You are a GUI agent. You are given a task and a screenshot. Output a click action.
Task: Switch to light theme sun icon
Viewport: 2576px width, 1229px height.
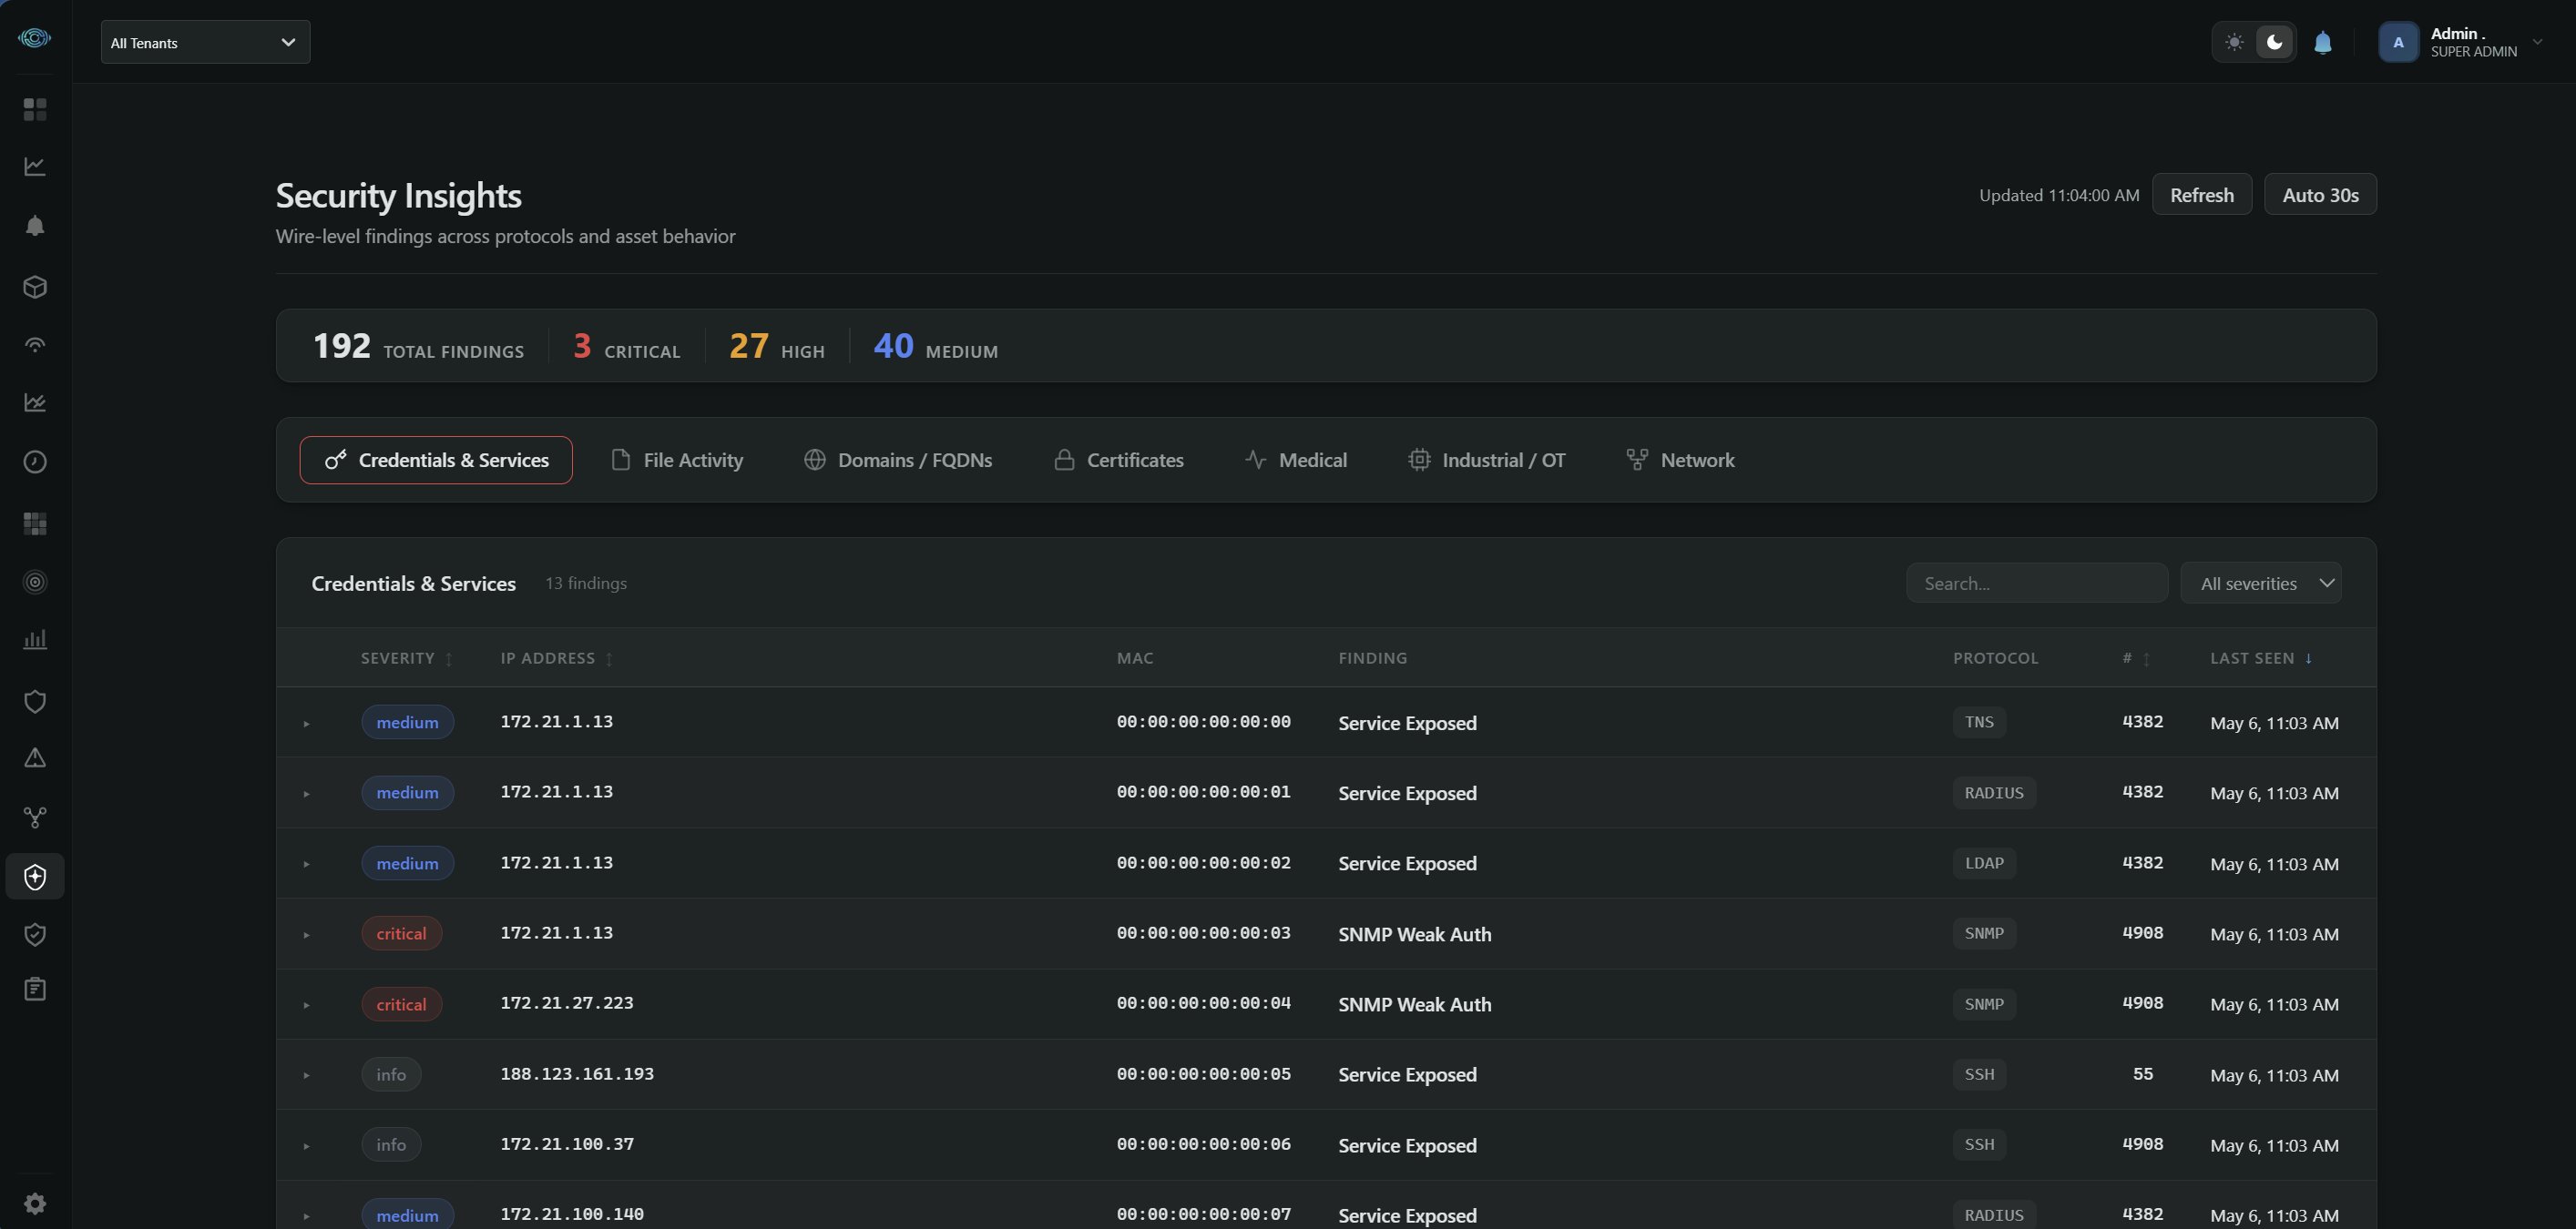click(x=2234, y=42)
